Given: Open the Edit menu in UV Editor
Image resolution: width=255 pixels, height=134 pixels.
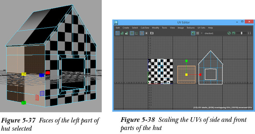Looking at the screenshot, I should pos(118,28).
